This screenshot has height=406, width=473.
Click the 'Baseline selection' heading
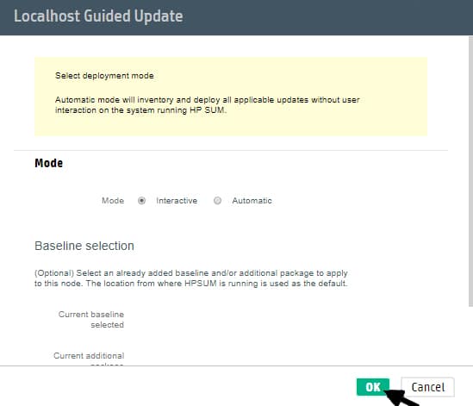click(x=84, y=246)
